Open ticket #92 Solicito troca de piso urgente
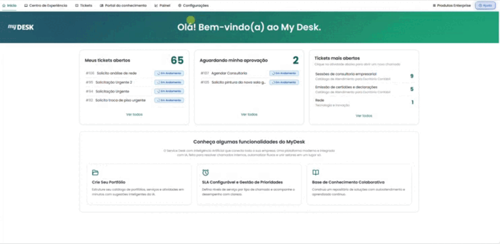The height and width of the screenshot is (244, 500). [134, 100]
